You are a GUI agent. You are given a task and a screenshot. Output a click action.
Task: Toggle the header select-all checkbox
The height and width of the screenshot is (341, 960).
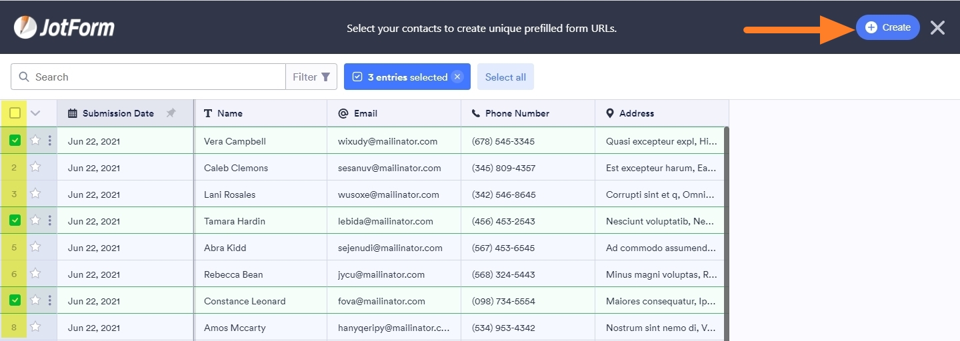[x=15, y=113]
